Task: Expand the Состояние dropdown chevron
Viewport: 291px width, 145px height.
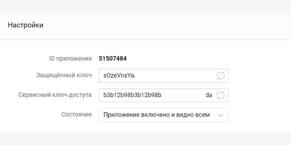Action: [221, 115]
